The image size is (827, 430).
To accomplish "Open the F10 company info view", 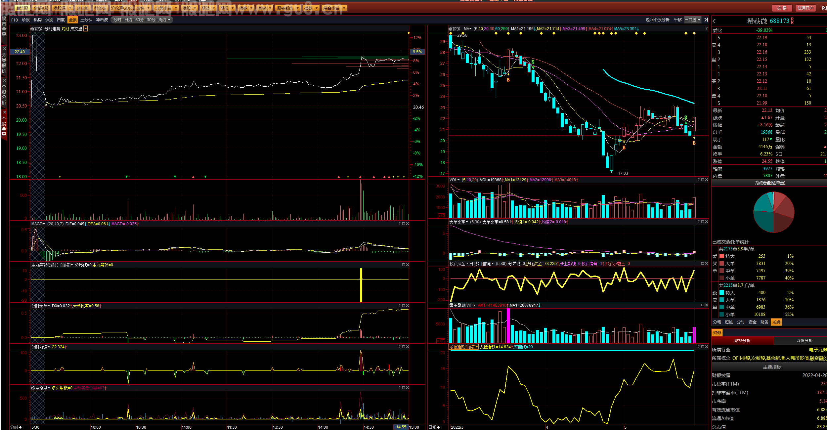I will (x=15, y=20).
